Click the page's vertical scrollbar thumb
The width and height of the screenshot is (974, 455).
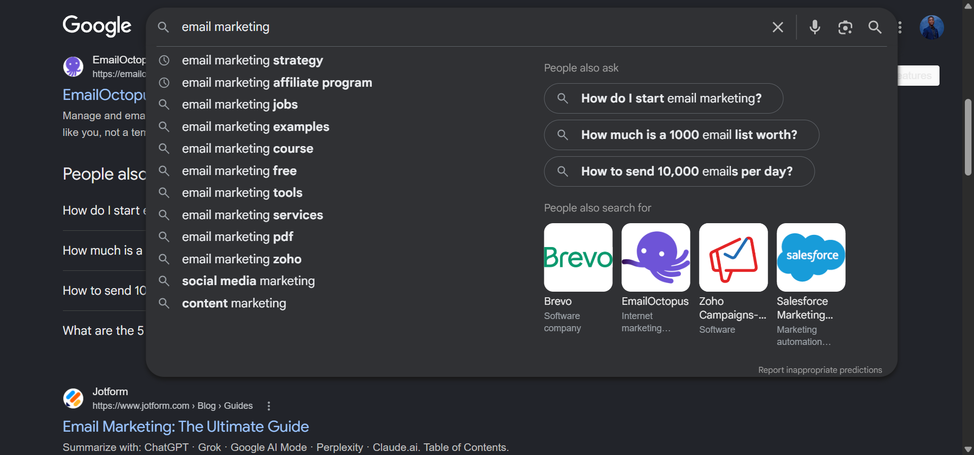pyautogui.click(x=968, y=137)
